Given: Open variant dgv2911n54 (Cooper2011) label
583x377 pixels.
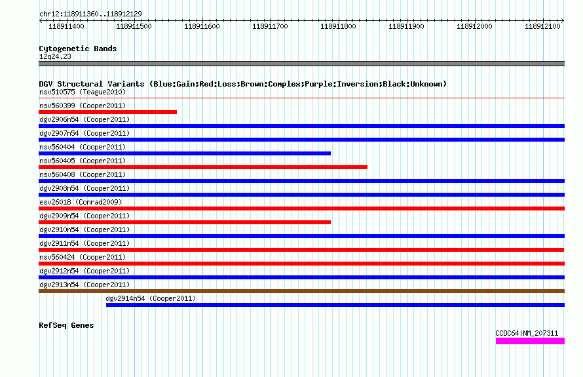Looking at the screenshot, I should tap(85, 243).
